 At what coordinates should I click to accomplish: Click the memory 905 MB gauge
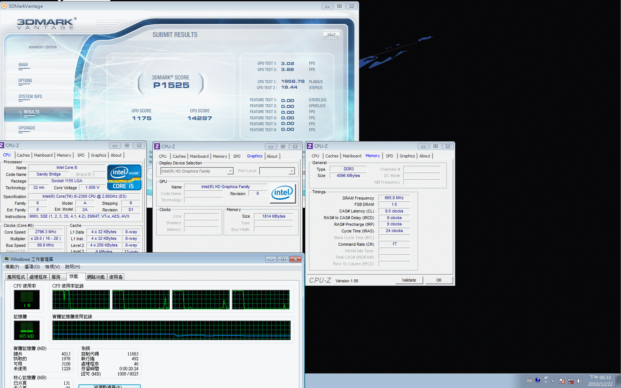(x=27, y=330)
